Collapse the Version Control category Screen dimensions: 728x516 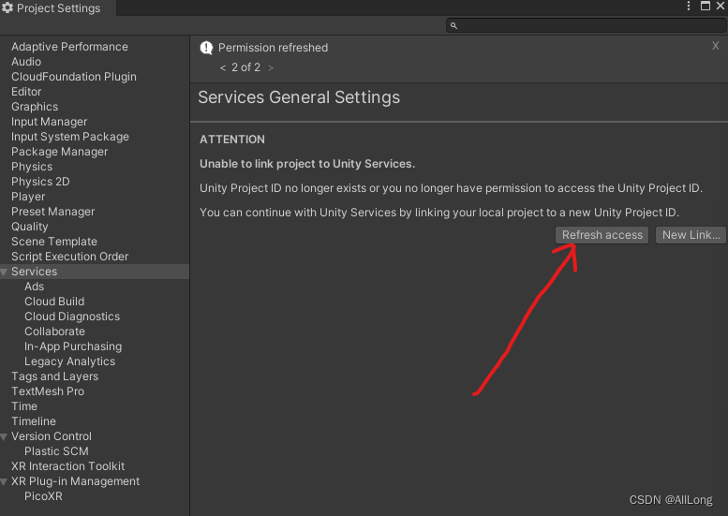[4, 436]
